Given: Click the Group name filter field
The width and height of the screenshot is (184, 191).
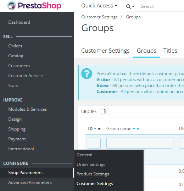Looking at the screenshot, I should point(140,143).
